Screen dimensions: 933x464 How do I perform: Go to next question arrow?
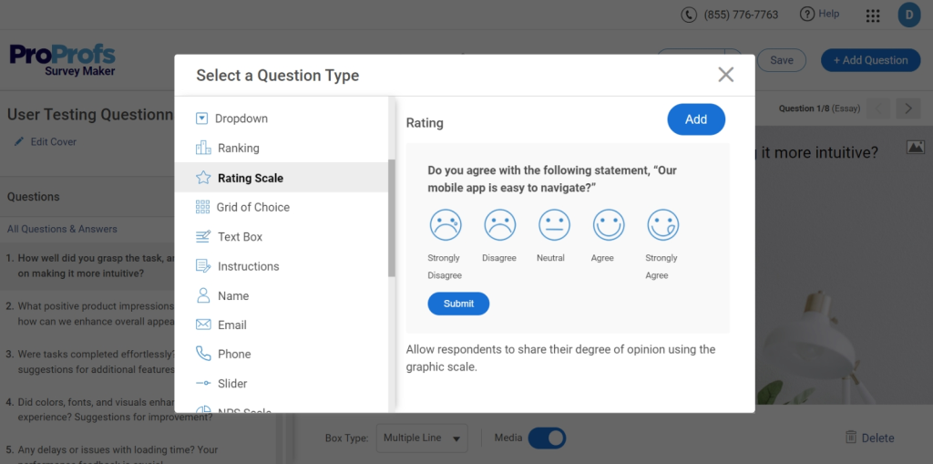point(908,108)
